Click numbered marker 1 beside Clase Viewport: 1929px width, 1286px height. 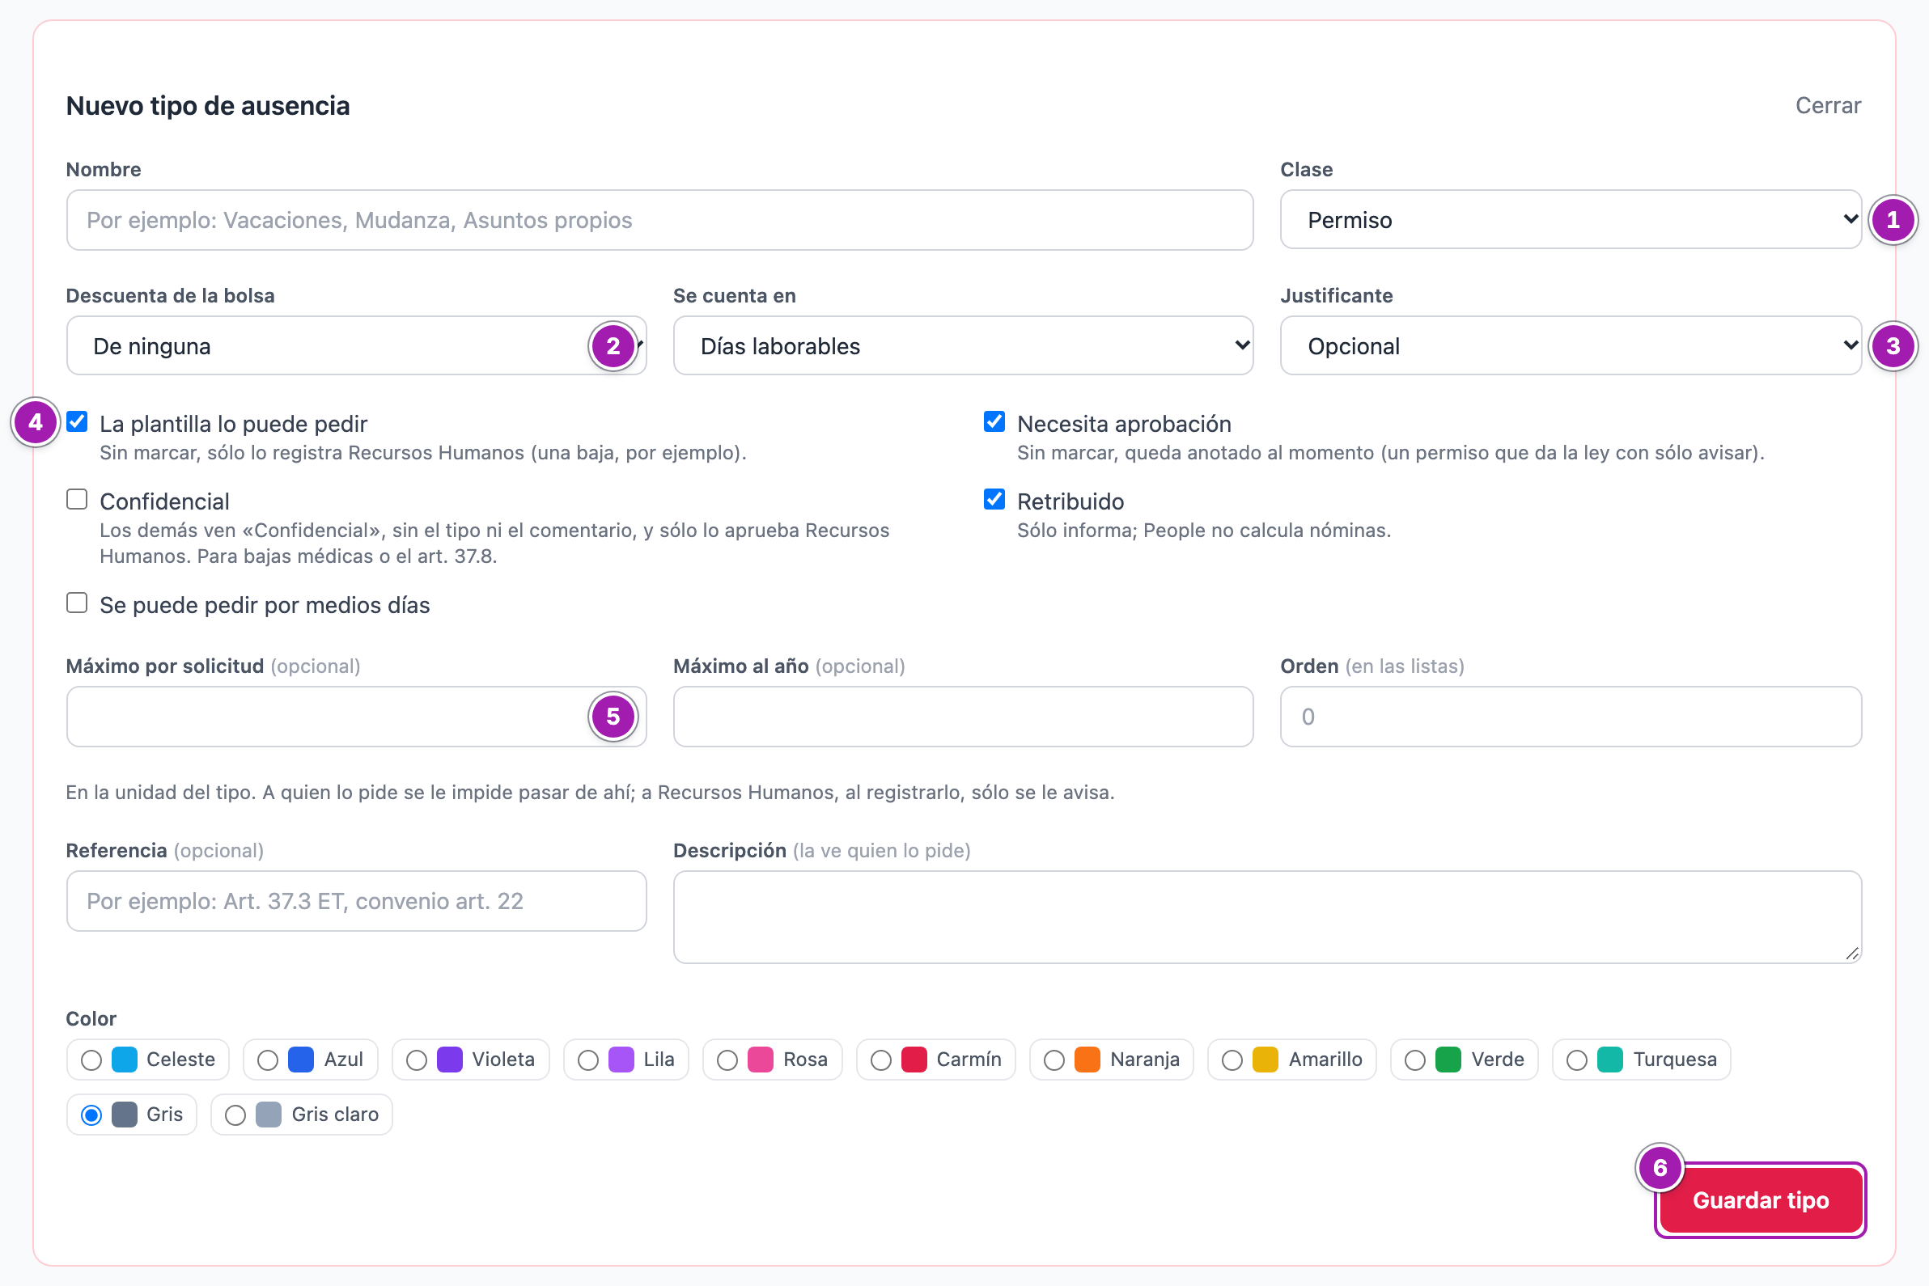[1892, 220]
